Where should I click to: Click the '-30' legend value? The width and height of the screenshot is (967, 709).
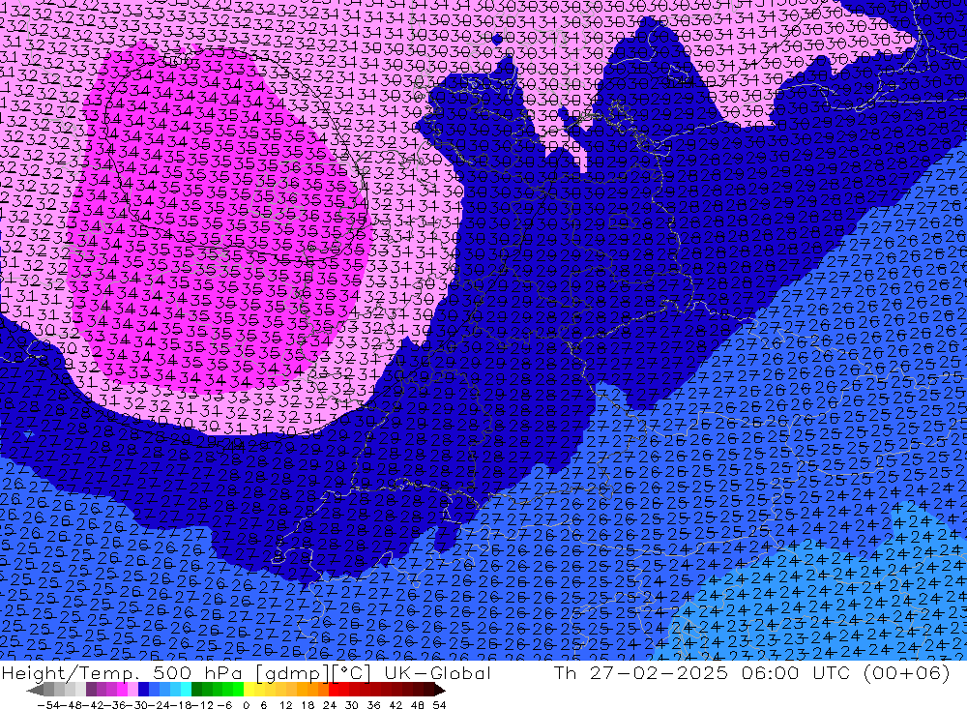click(x=137, y=705)
